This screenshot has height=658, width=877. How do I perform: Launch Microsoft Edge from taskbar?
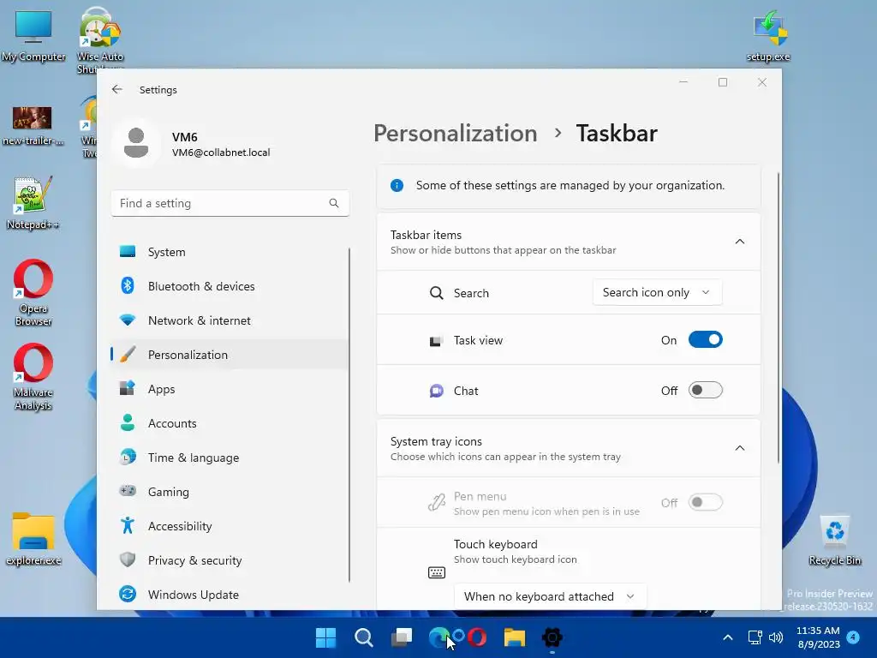click(x=438, y=637)
